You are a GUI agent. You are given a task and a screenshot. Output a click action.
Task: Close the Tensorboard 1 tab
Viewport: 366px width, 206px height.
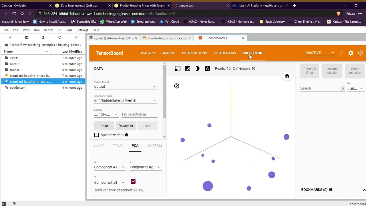click(x=243, y=38)
